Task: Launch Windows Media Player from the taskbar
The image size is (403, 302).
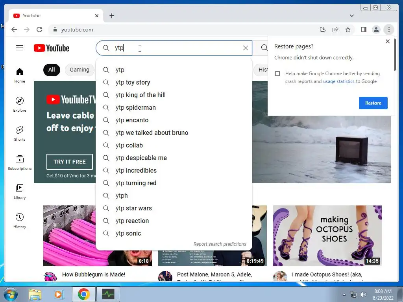Action: point(58,294)
